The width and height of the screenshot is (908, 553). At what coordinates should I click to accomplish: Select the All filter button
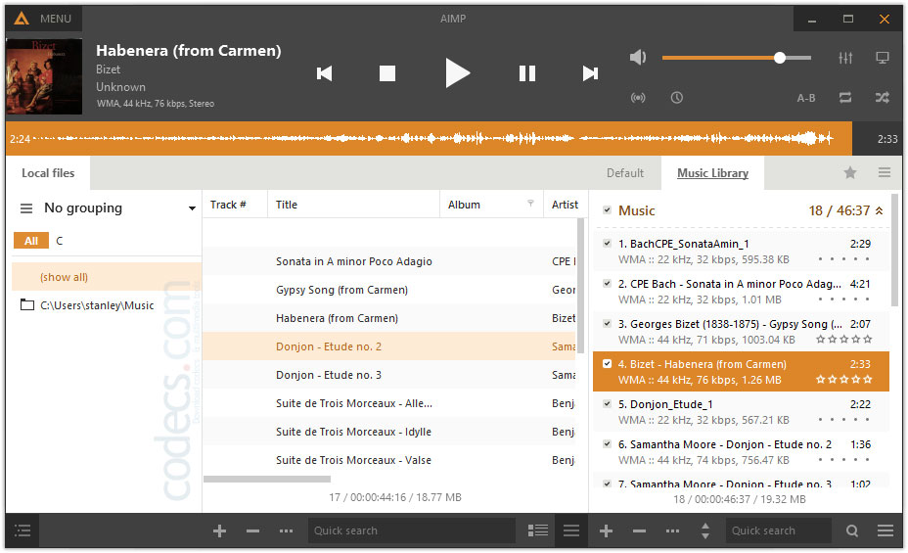[31, 241]
